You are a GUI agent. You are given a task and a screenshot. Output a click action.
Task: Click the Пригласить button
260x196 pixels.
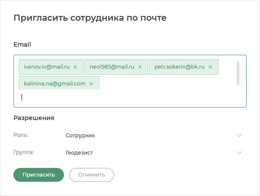(x=38, y=175)
